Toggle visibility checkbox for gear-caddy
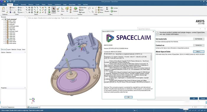Viewport: 207px width, 112px height. 6,21
